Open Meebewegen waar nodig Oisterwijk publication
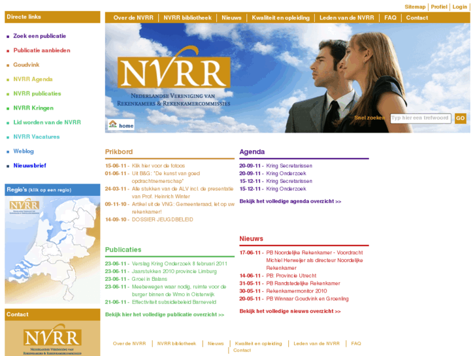 pyautogui.click(x=179, y=291)
